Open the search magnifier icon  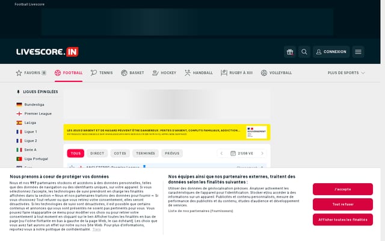pos(304,52)
